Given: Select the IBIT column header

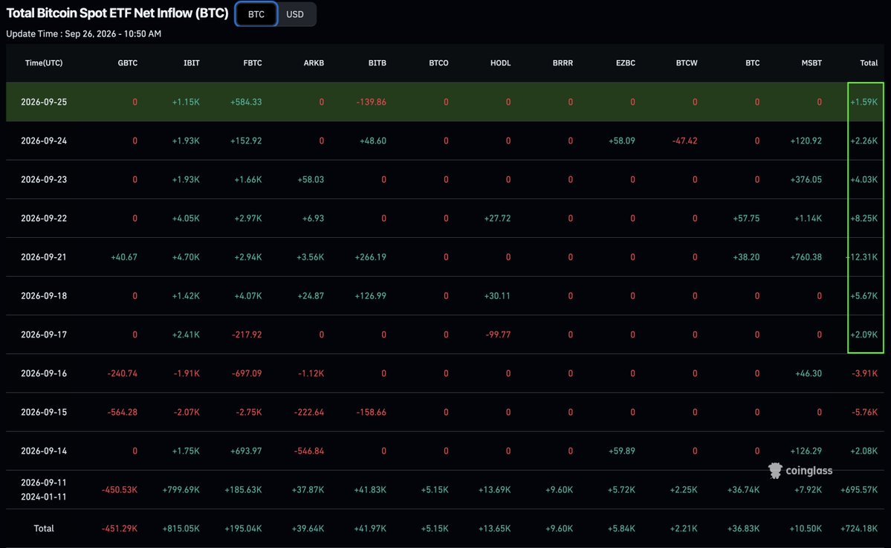Looking at the screenshot, I should (x=192, y=63).
